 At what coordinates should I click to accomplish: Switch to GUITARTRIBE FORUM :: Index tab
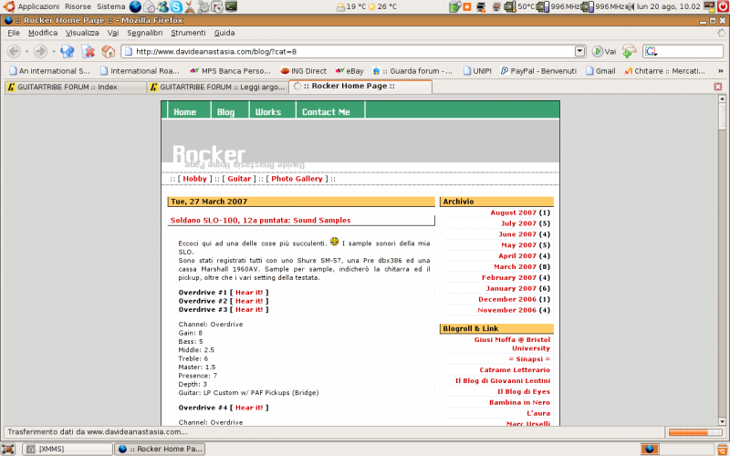75,87
